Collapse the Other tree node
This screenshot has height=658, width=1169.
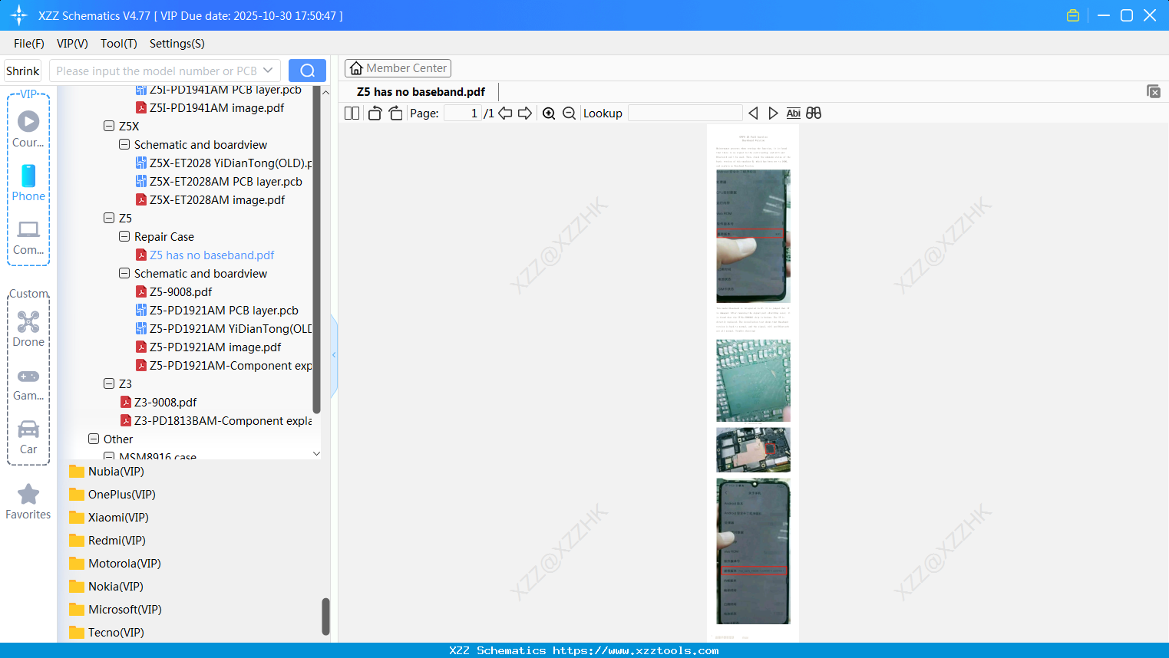click(x=94, y=439)
